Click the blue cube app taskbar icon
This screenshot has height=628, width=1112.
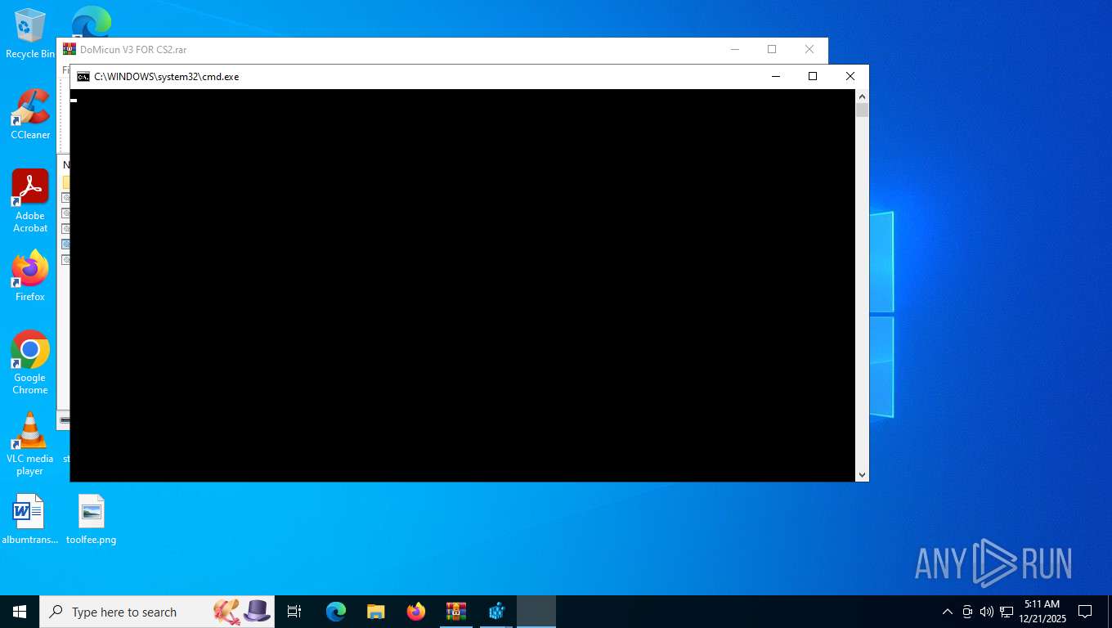coord(496,612)
